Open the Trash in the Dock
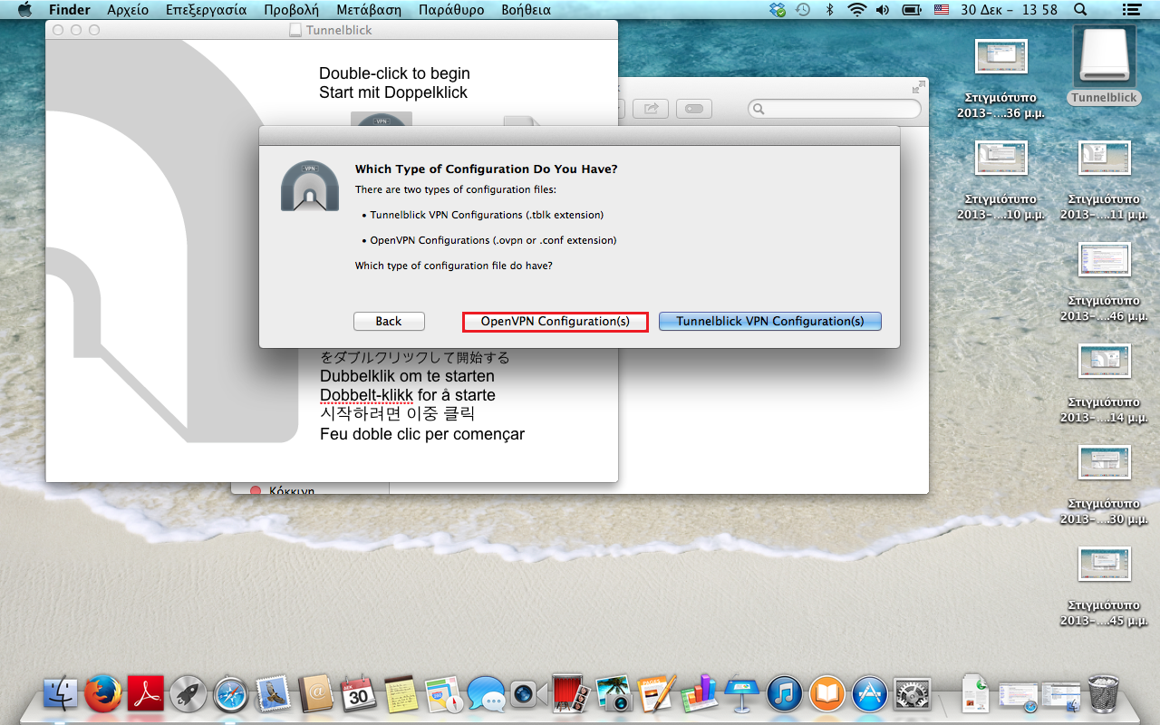The image size is (1160, 725). coord(1103,695)
